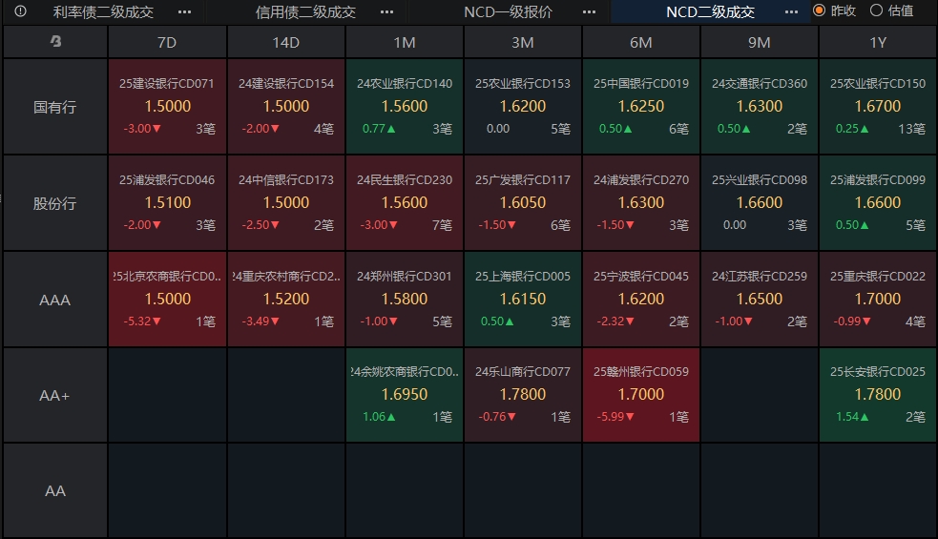Click the stylized B logo icon
This screenshot has height=539, width=938.
pos(55,41)
